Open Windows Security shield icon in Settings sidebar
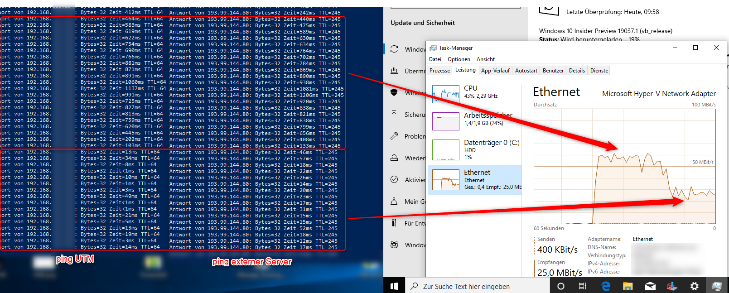Screen dimensions: 729x293 click(x=394, y=92)
